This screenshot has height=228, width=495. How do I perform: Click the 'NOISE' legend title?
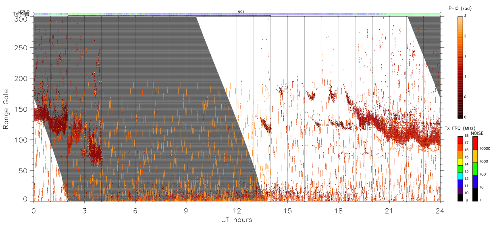pos(477,133)
